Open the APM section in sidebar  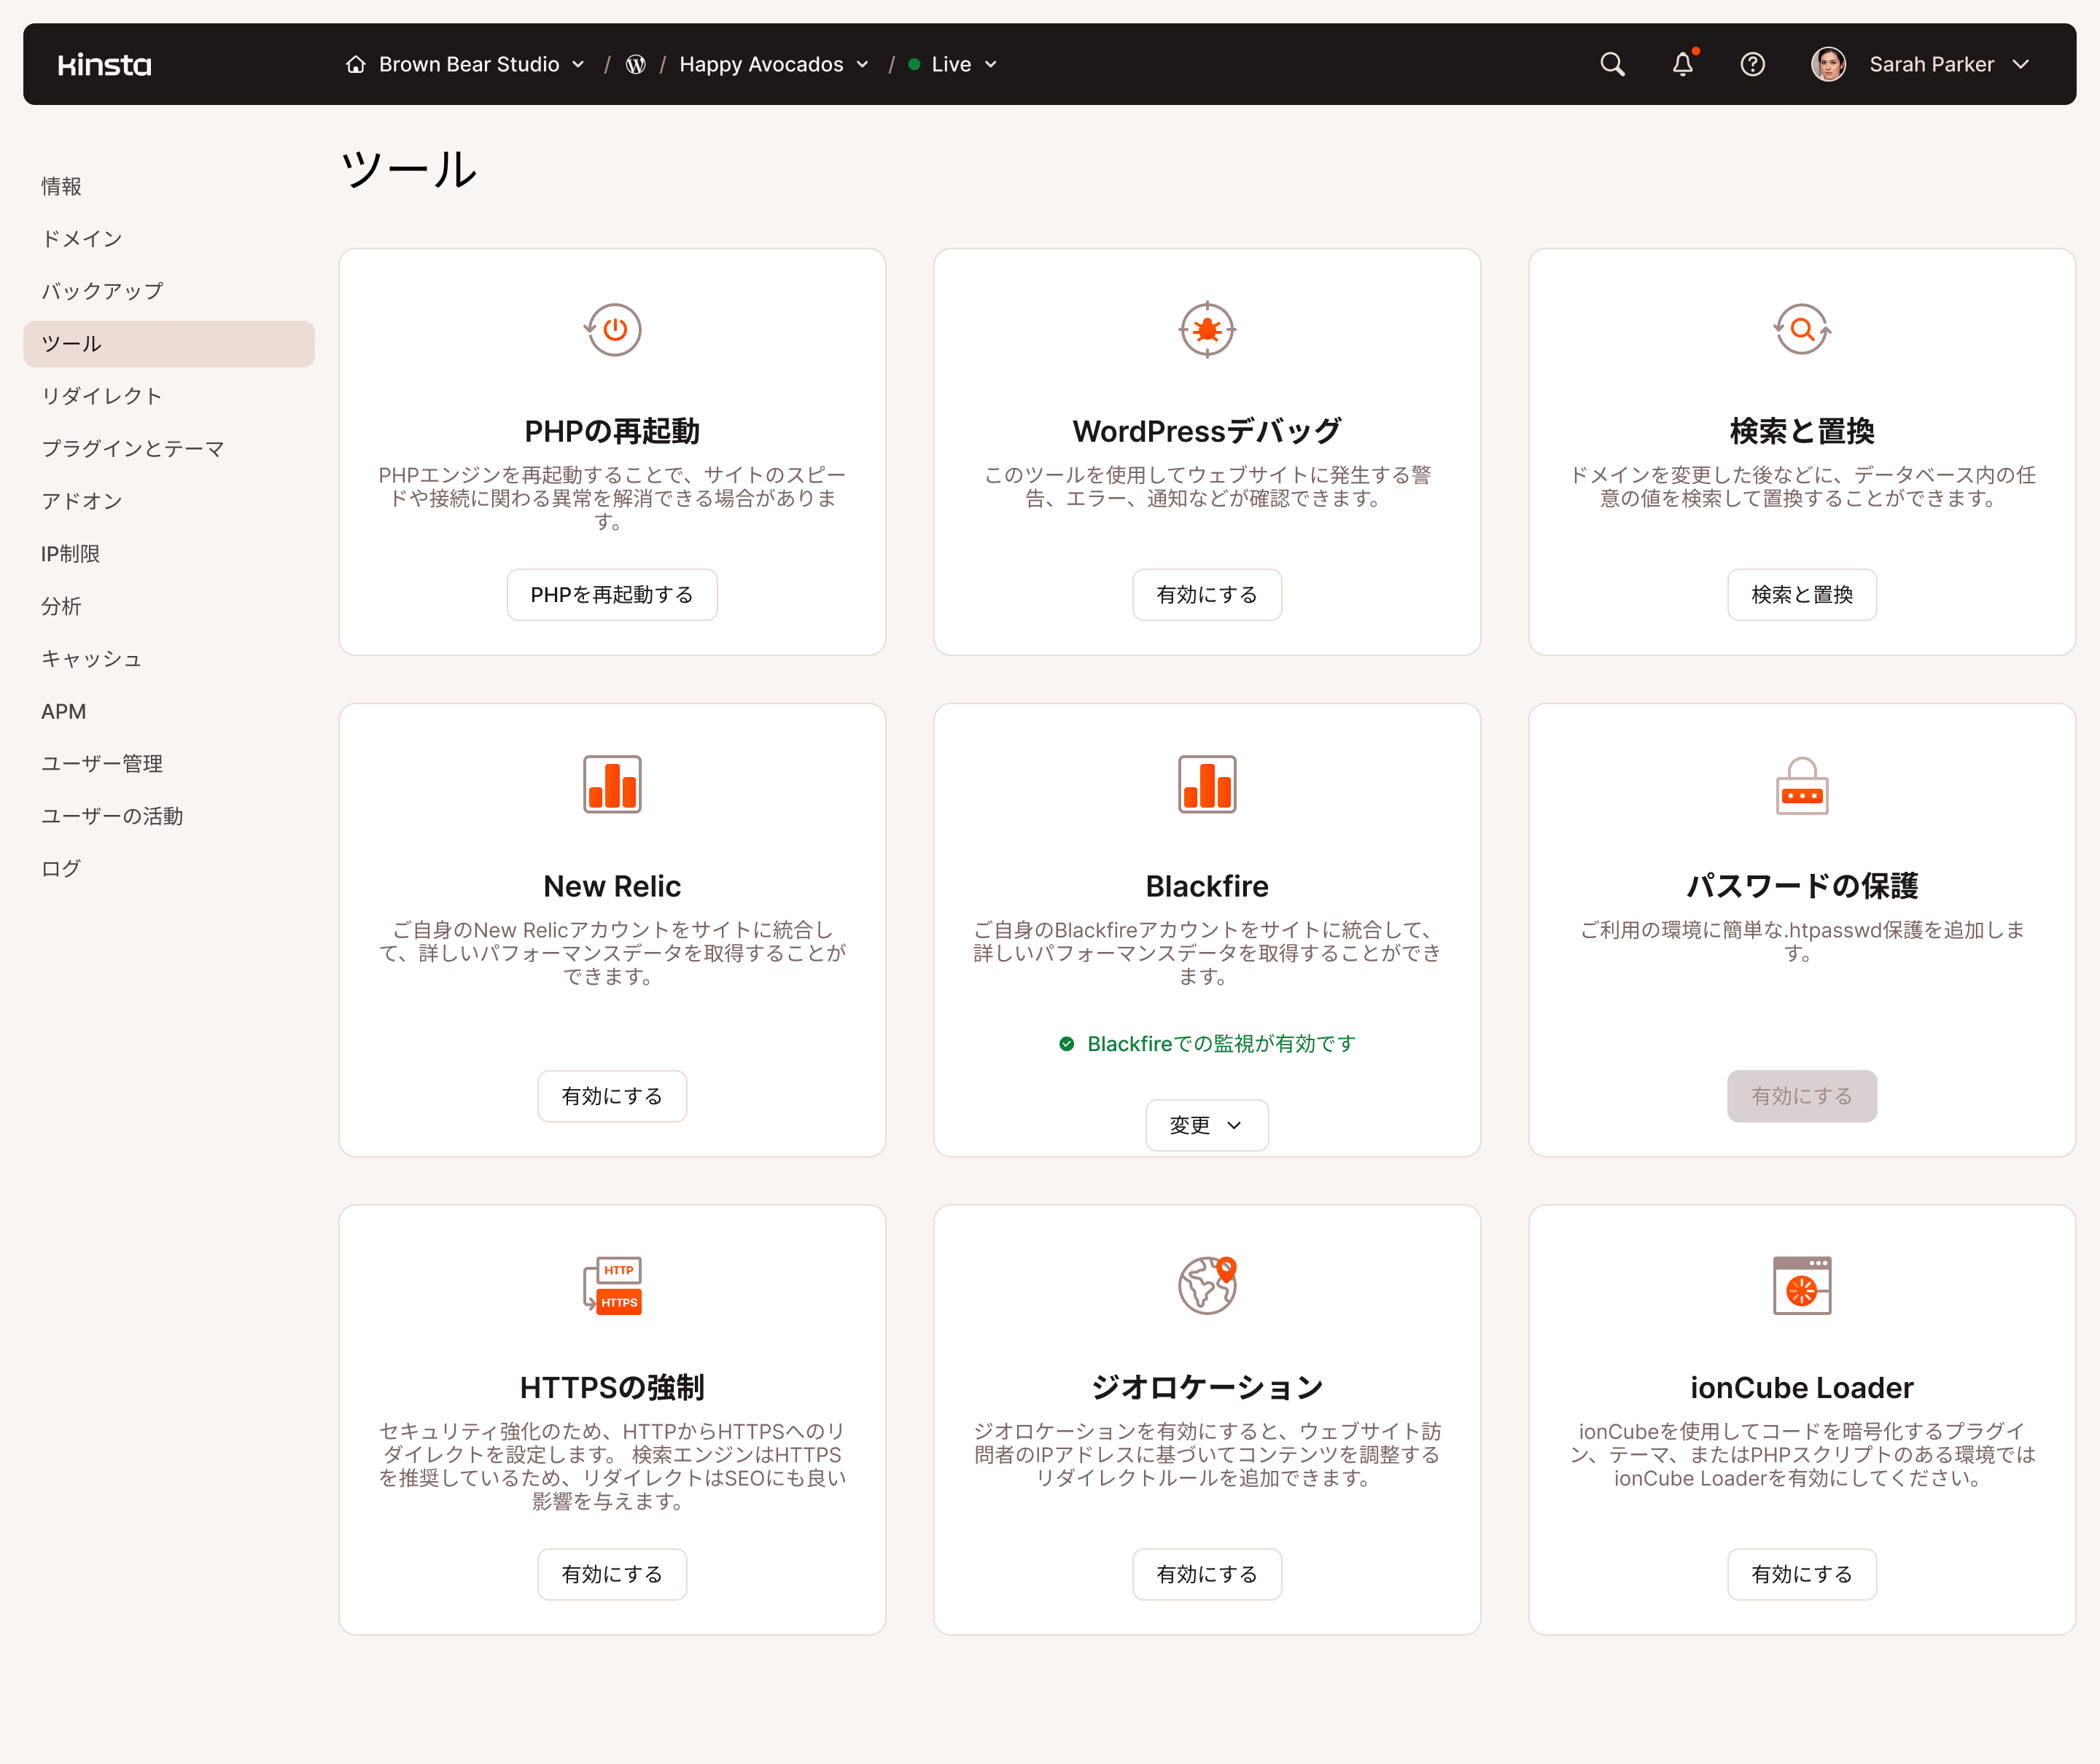click(63, 711)
